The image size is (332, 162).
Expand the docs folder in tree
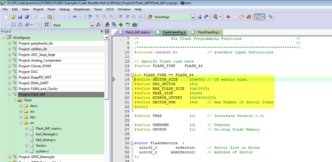21,106
